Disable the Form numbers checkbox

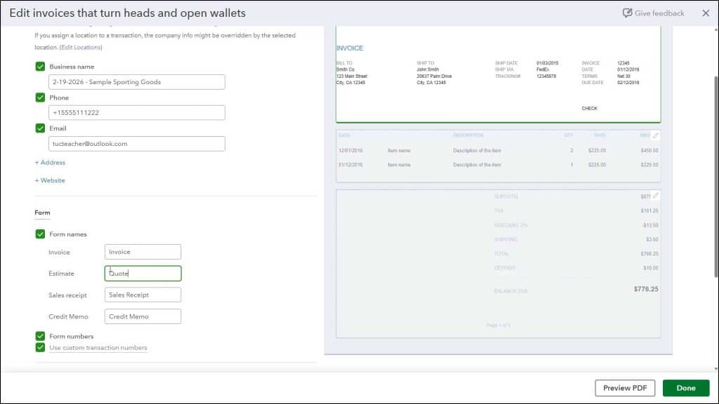(40, 336)
